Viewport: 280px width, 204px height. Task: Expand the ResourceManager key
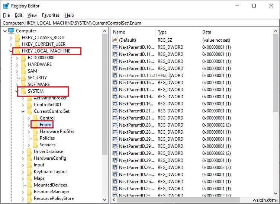[23, 192]
